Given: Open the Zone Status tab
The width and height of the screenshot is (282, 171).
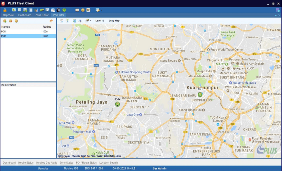Looking at the screenshot, I should pyautogui.click(x=67, y=163).
